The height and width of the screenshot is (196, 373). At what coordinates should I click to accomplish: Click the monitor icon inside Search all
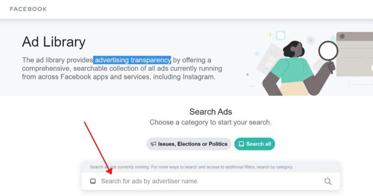(241, 144)
